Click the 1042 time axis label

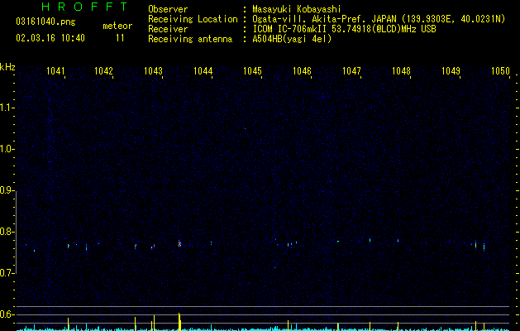click(x=104, y=70)
